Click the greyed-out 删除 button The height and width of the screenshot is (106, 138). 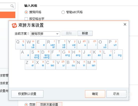(x=69, y=33)
